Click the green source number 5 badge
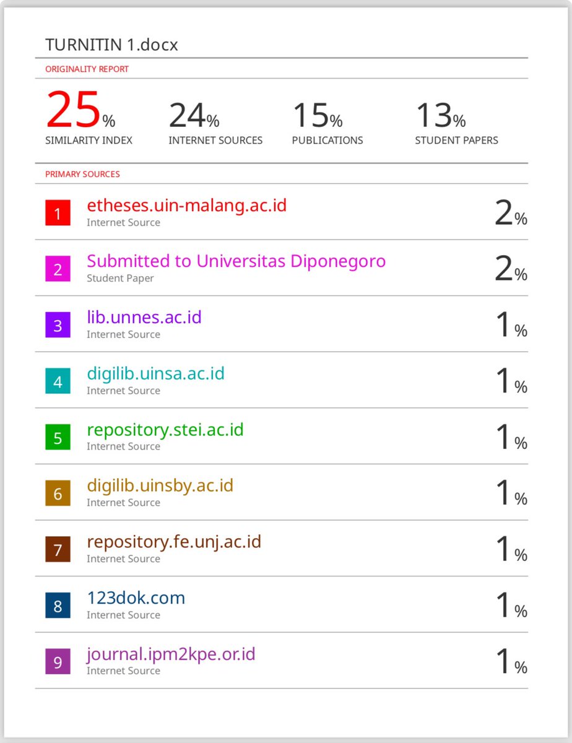 pos(58,438)
